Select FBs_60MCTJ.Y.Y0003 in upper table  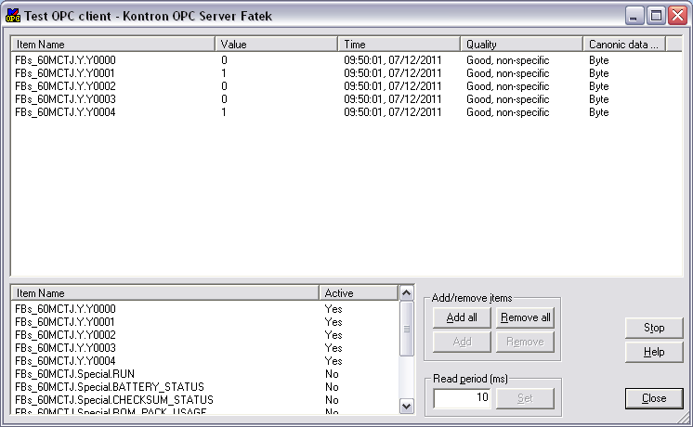[65, 99]
